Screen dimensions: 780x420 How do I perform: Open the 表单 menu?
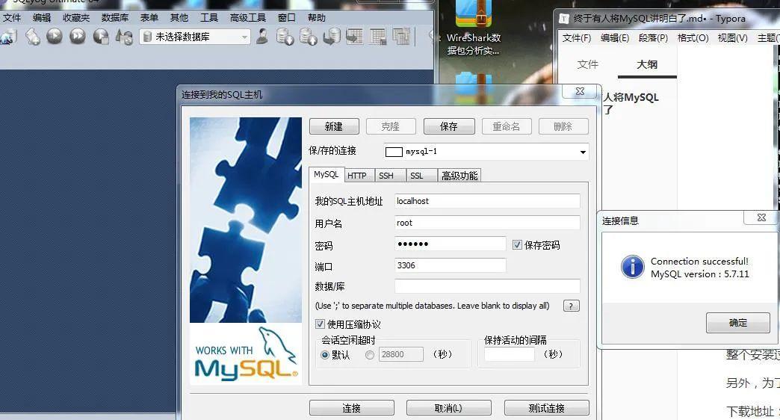tap(149, 17)
